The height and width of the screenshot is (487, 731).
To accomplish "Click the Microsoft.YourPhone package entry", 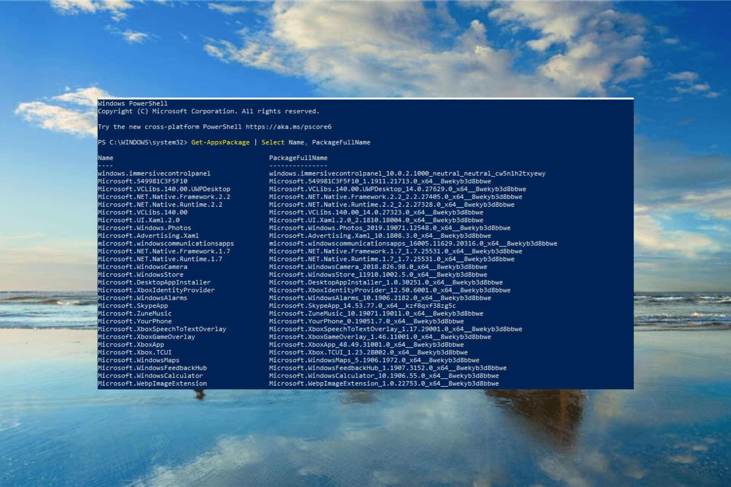I will 134,321.
